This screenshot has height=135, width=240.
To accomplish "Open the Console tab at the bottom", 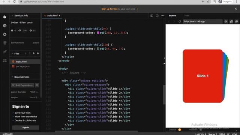I will coord(172,130).
